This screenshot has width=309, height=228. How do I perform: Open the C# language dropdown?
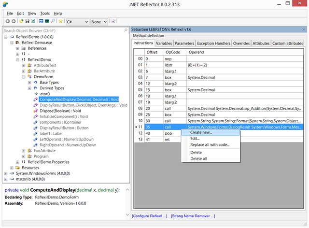(77, 22)
